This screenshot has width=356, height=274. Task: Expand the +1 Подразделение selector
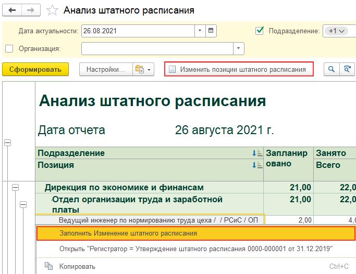click(x=337, y=31)
